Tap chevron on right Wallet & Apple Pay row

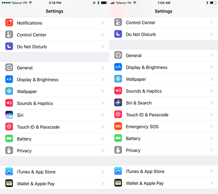coord(211,183)
